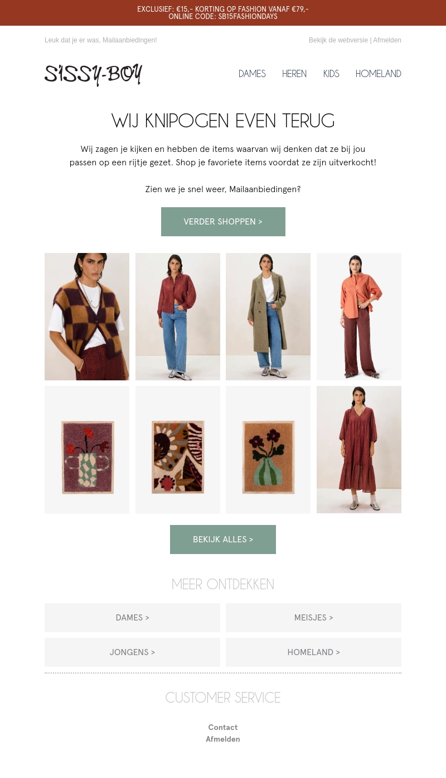Click the JONGENS > category button
446x778 pixels.
point(132,652)
